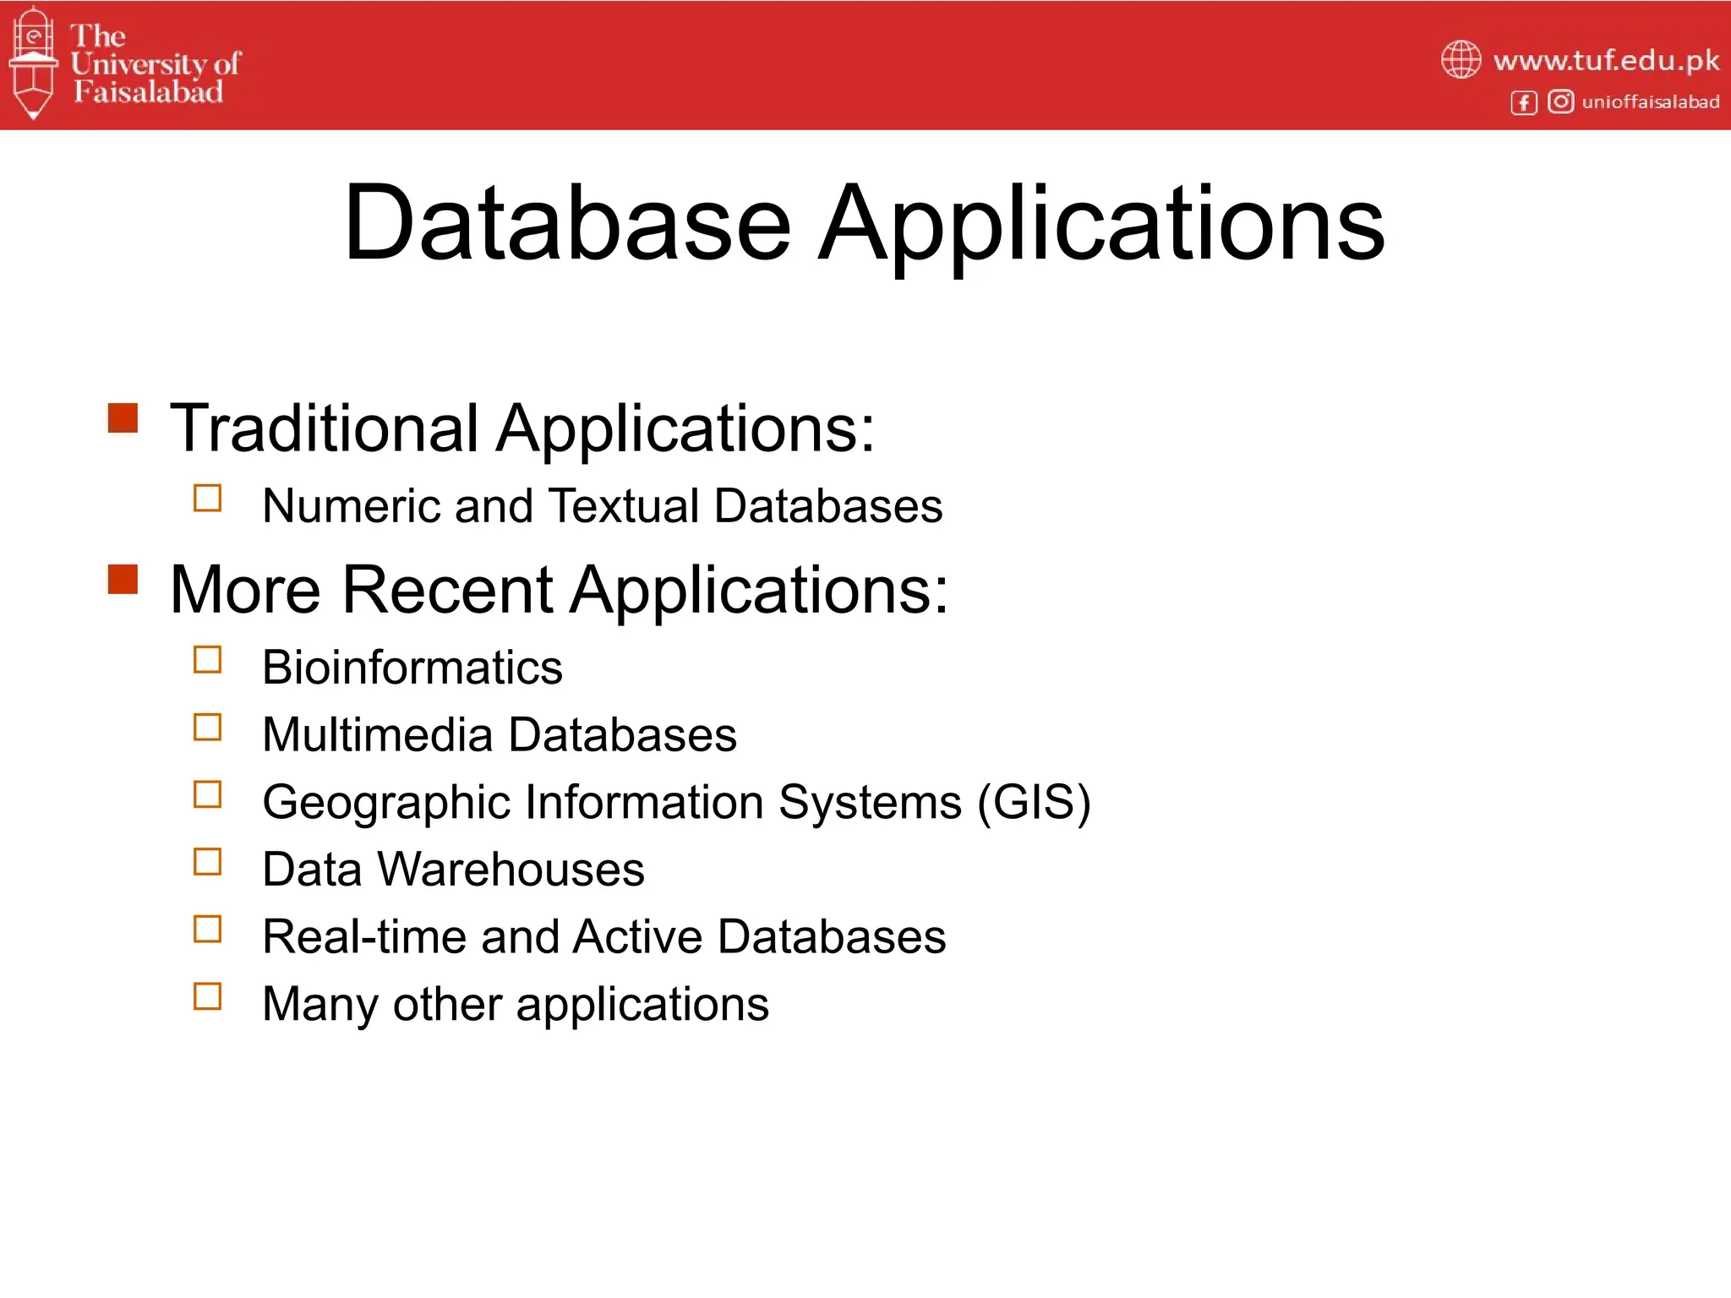
Task: Click the Geographic Information Systems (GIS) line
Action: pos(676,802)
